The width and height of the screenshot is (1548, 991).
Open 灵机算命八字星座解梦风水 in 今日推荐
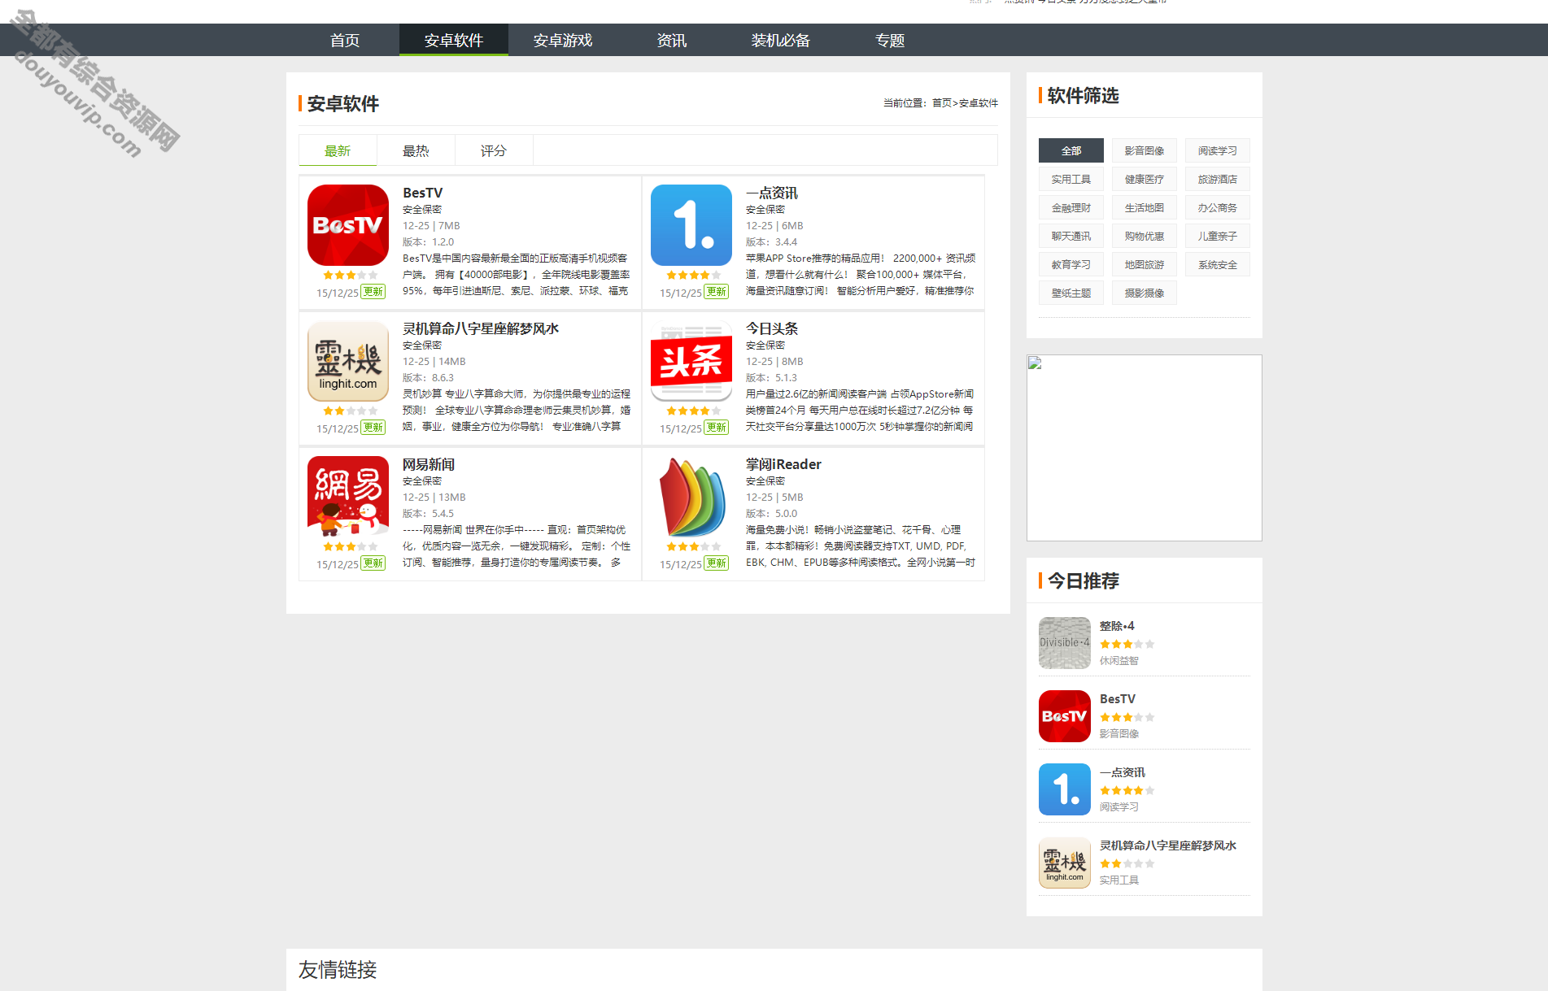pos(1168,845)
